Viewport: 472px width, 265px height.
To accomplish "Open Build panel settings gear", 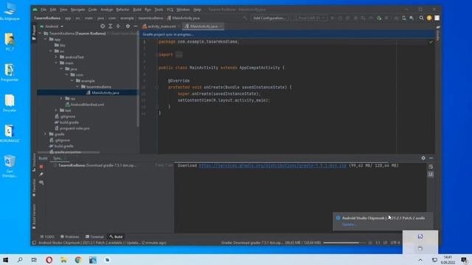I will (423, 158).
